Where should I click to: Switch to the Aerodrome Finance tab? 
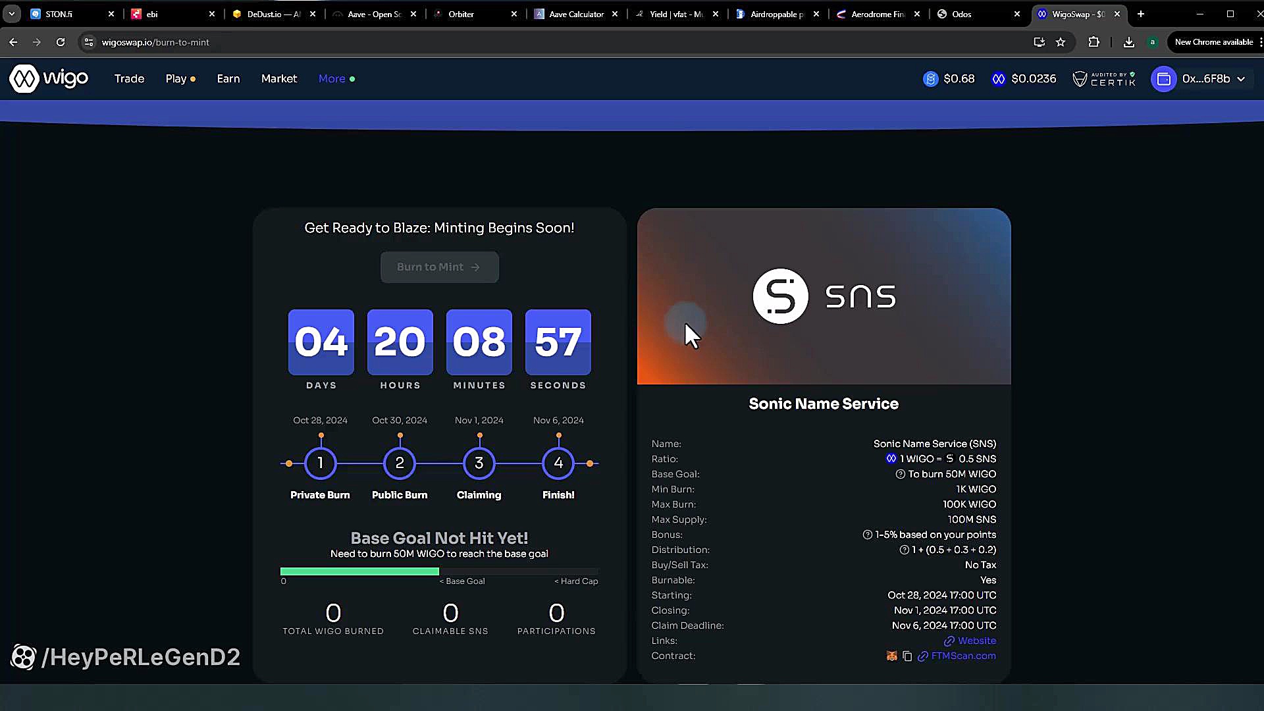pyautogui.click(x=877, y=14)
